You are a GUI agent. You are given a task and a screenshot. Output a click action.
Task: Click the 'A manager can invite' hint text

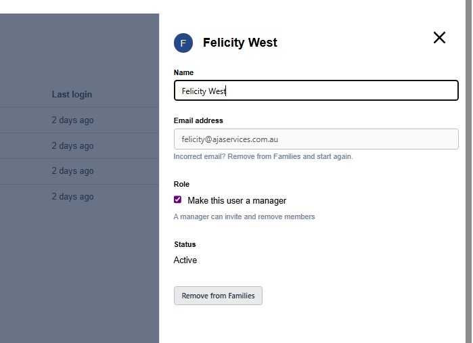244,217
